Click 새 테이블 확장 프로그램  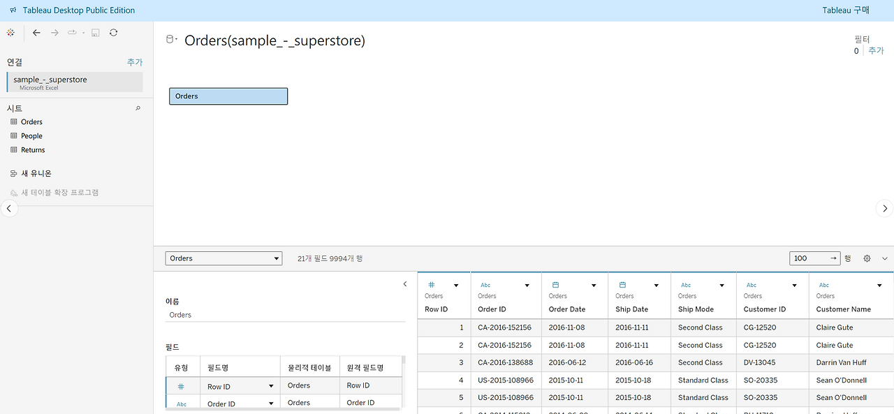point(59,192)
